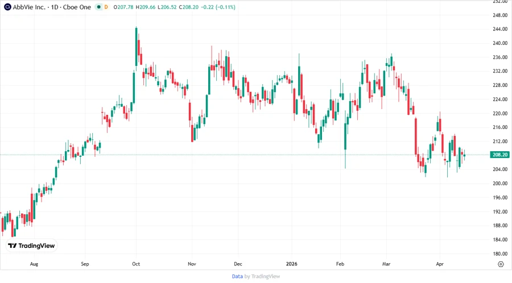Click the 188.00 price axis label
The width and height of the screenshot is (512, 283).
(x=500, y=225)
